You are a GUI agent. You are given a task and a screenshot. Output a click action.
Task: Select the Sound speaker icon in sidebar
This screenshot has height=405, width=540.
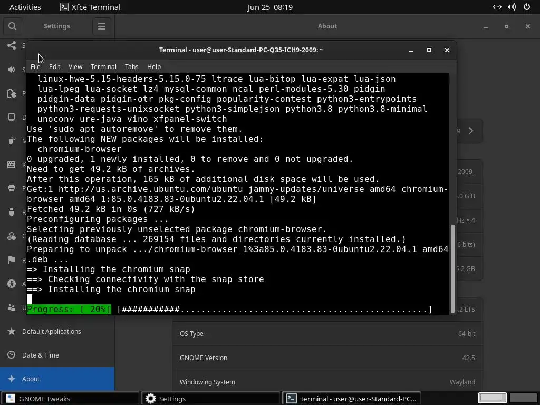(x=12, y=70)
